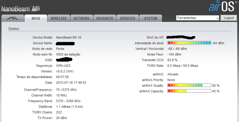The image size is (239, 122).
Task: Click the Device Name label
Action: tap(43, 43)
